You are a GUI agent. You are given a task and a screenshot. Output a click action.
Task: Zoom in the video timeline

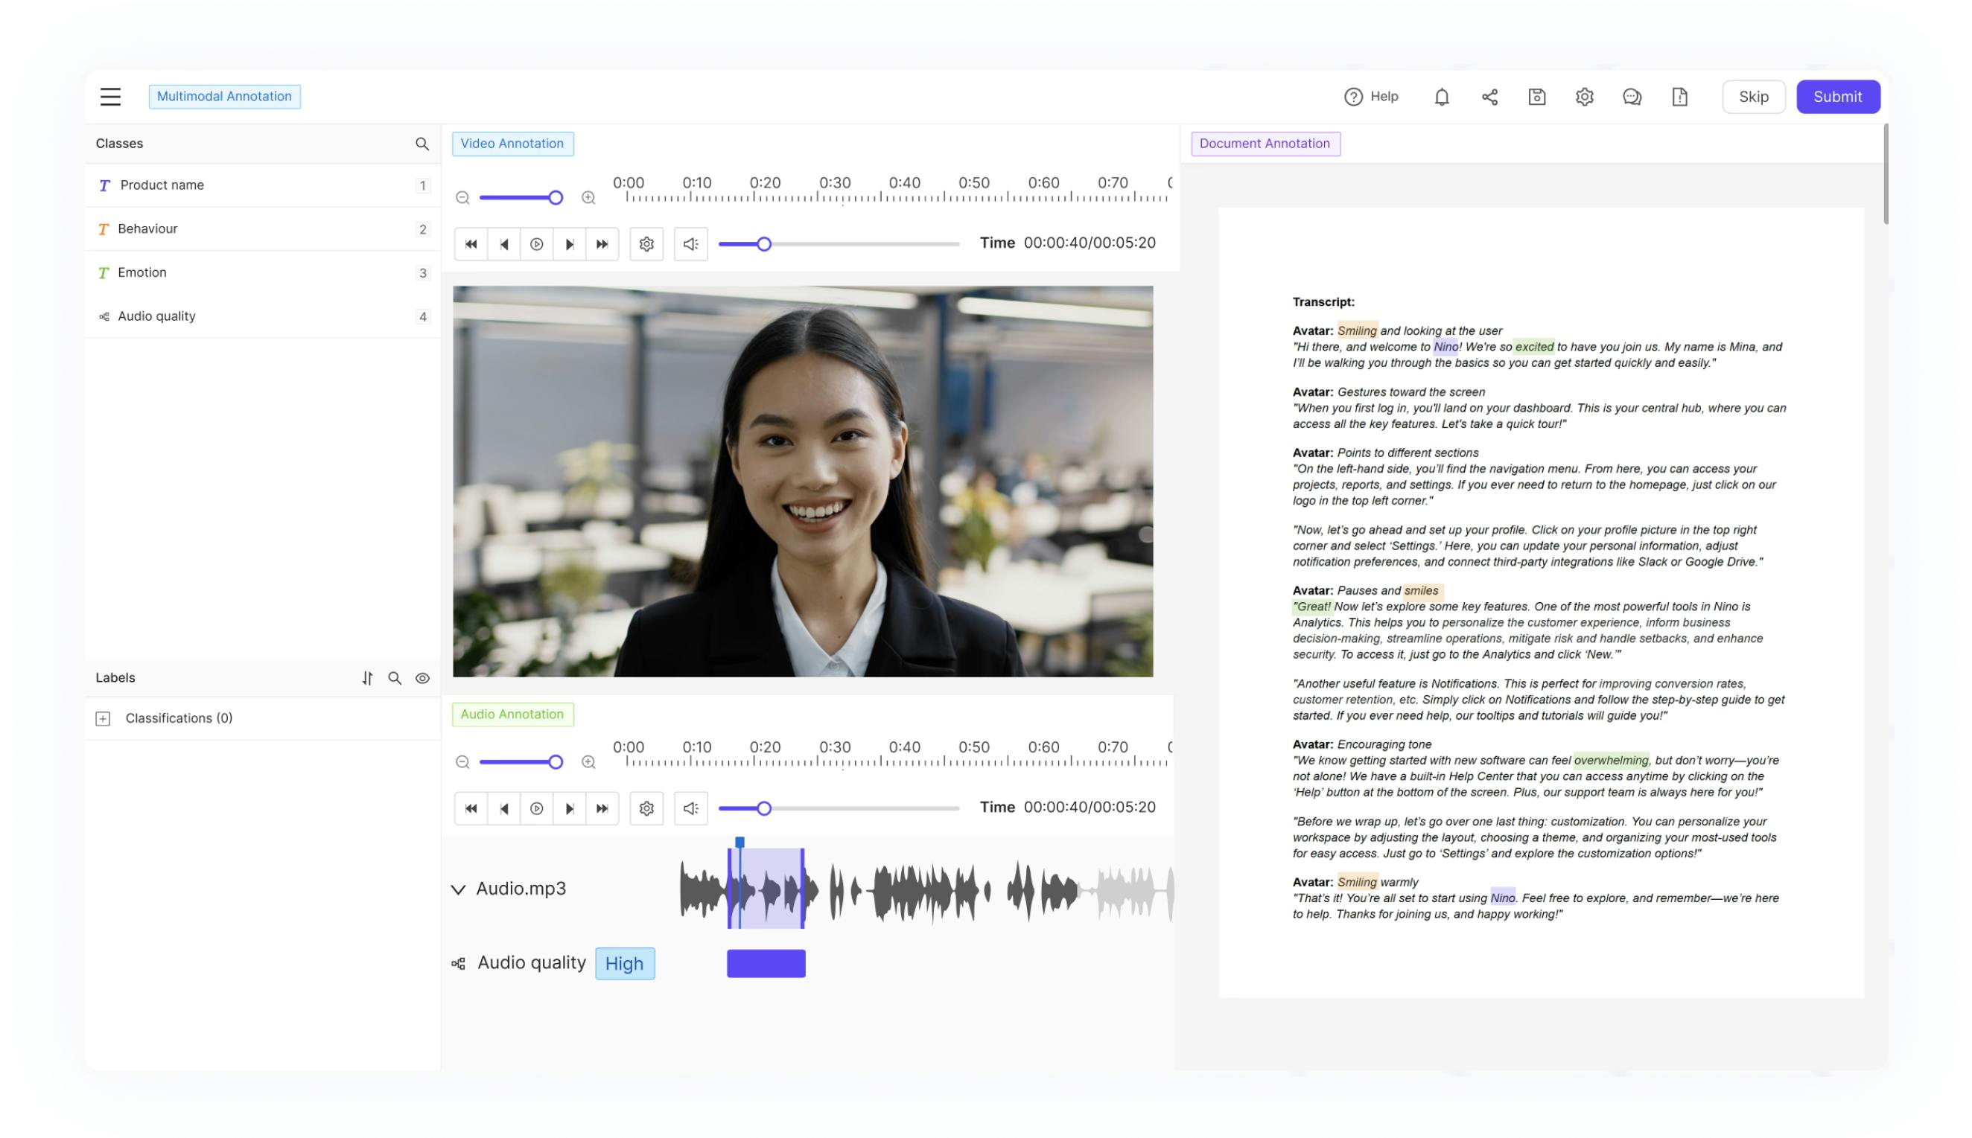[588, 198]
